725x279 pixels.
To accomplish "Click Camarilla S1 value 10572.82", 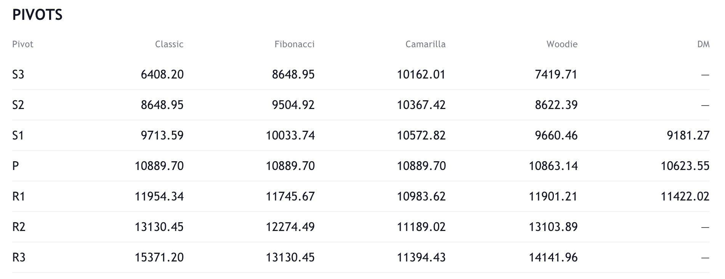I will pos(421,135).
